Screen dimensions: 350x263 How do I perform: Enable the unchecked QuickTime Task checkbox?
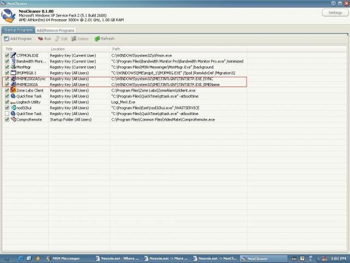point(7,113)
